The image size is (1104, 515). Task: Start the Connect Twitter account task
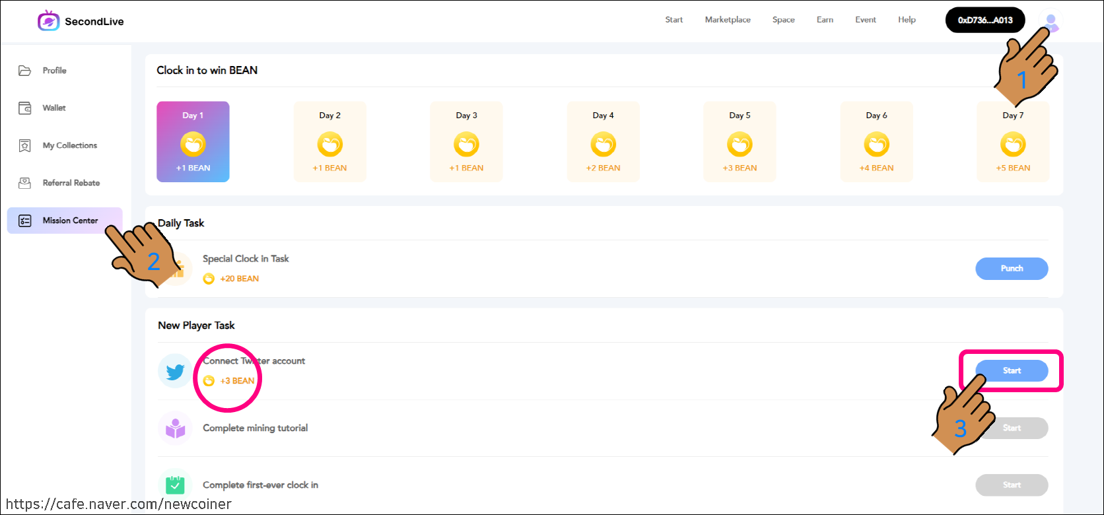pos(1012,371)
